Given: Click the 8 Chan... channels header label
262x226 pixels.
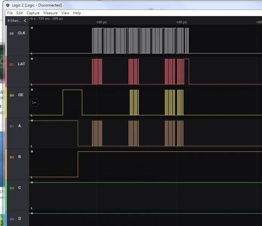Looking at the screenshot, I should tap(14, 21).
